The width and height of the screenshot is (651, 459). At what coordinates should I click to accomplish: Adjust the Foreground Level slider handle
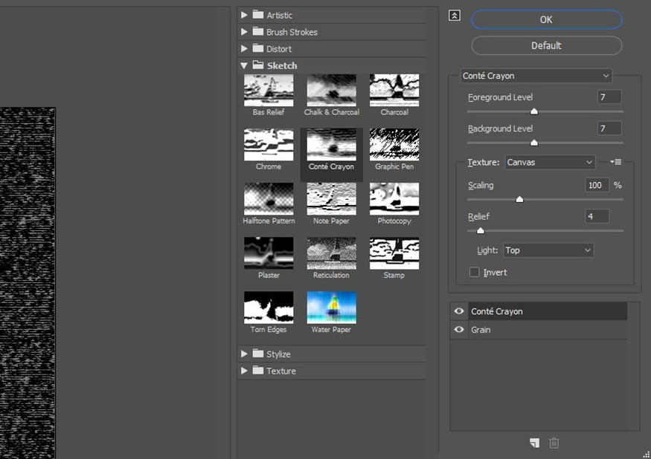coord(534,111)
